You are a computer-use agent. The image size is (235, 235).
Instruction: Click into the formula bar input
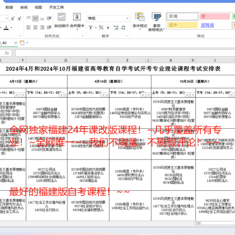click(x=125, y=53)
